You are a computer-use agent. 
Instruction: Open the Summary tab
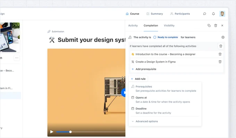coord(155,14)
